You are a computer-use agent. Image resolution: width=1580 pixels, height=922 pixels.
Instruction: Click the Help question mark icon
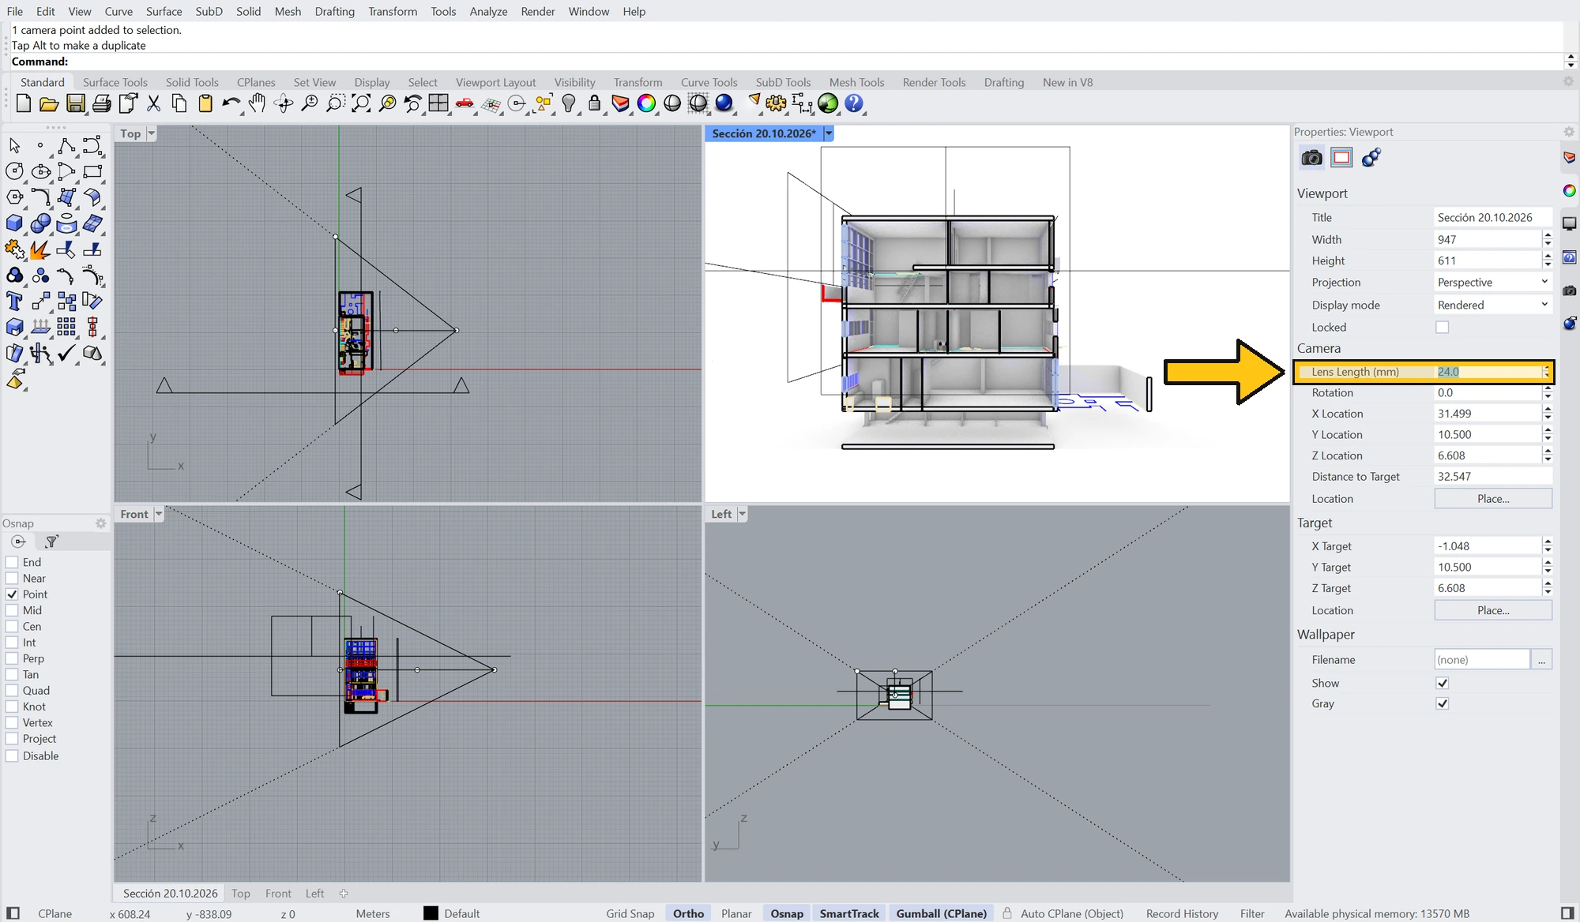click(854, 103)
